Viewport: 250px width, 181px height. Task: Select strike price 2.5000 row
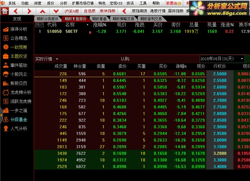[x=220, y=74]
